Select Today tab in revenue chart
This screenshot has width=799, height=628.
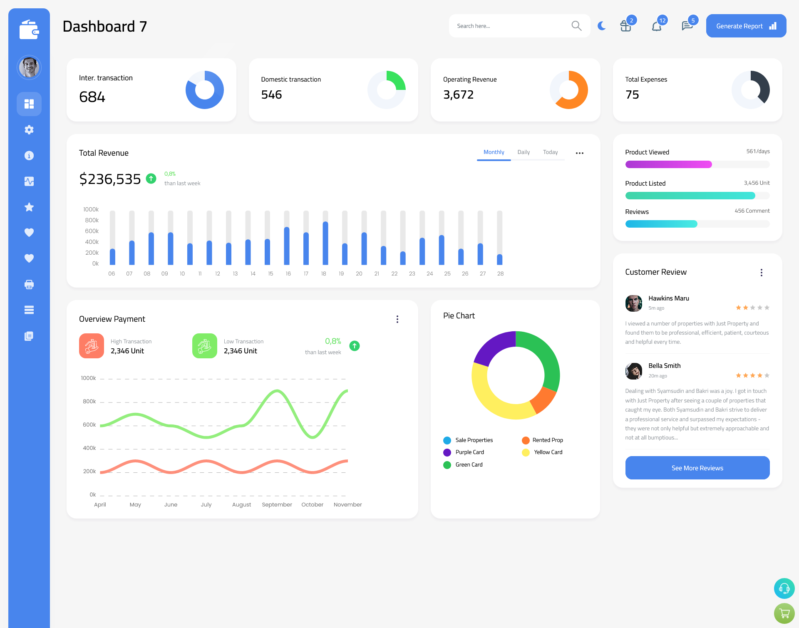(x=551, y=152)
